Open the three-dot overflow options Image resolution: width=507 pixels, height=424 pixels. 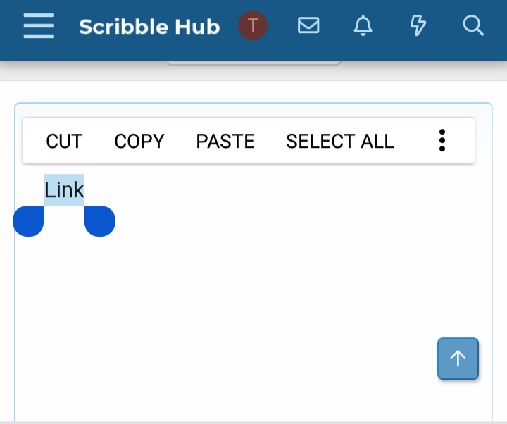(x=442, y=141)
